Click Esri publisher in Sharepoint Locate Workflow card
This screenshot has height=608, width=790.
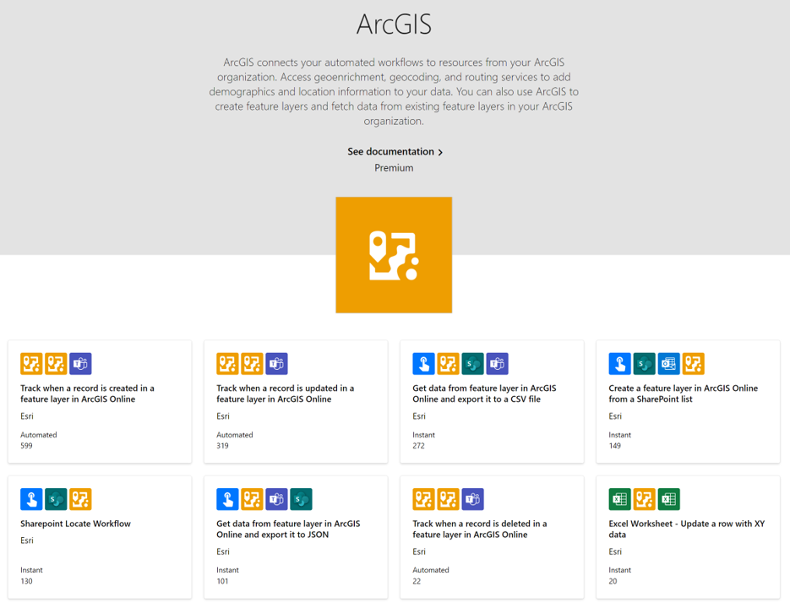pos(27,540)
